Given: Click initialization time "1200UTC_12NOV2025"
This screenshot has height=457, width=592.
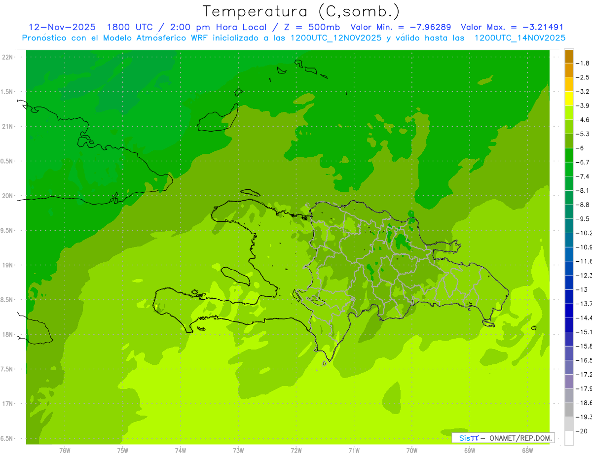Looking at the screenshot, I should coord(336,37).
